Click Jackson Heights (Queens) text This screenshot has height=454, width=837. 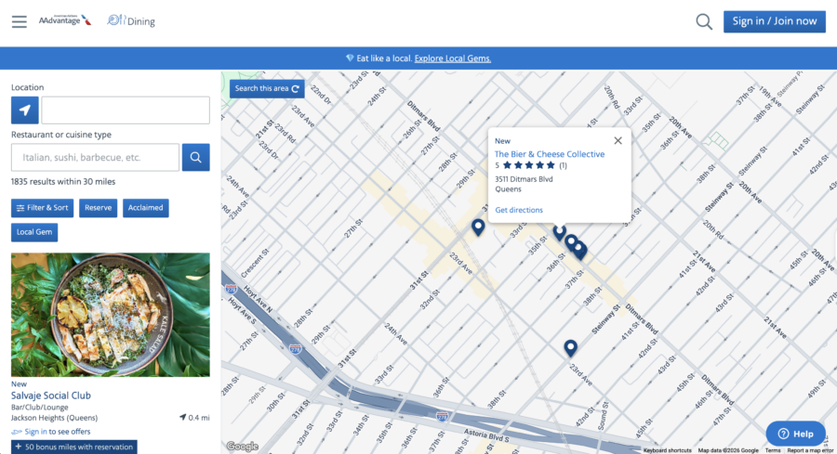point(54,418)
